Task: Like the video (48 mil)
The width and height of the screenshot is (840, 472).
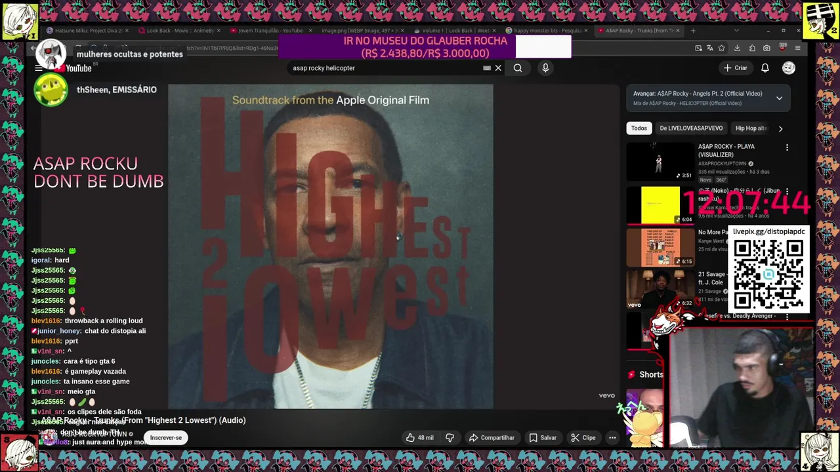Action: (419, 438)
